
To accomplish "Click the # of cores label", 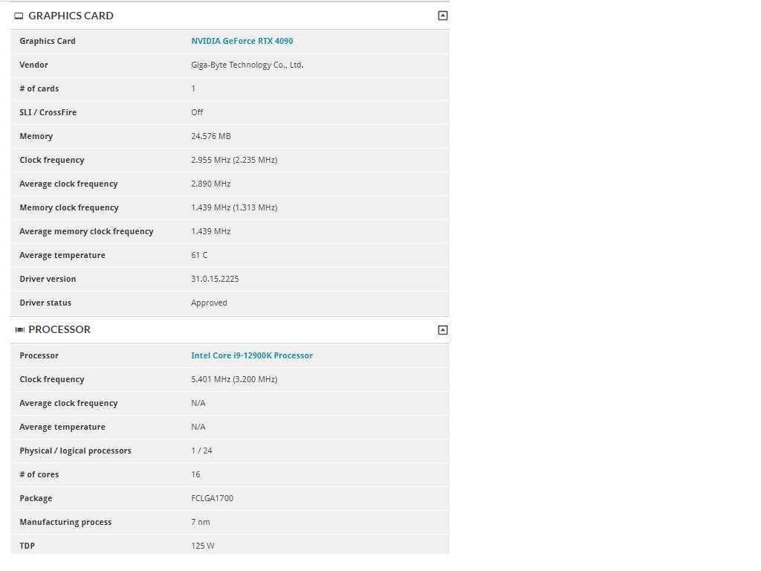I will (x=39, y=475).
